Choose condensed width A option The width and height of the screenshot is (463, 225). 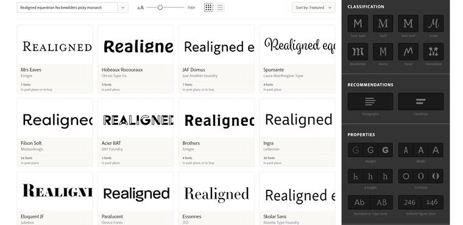pyautogui.click(x=406, y=150)
